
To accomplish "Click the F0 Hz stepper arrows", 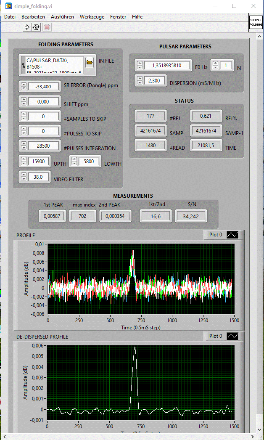I will click(x=140, y=65).
